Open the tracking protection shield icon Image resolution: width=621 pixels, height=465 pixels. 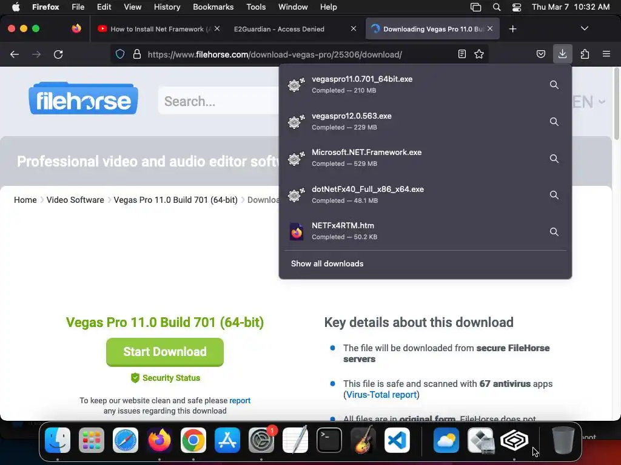pos(120,54)
